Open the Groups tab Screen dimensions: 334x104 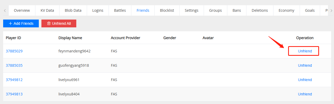coord(216,10)
